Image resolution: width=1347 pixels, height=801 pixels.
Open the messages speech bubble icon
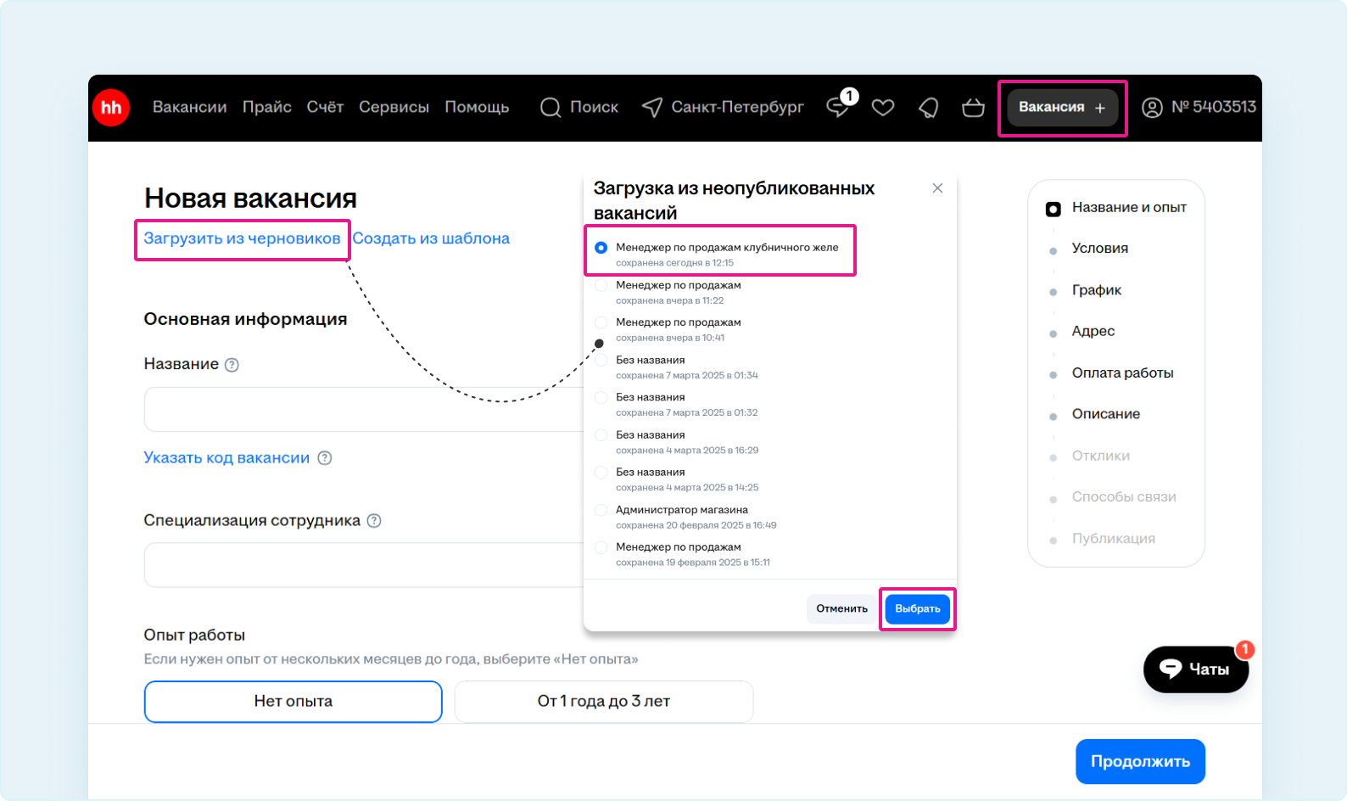[838, 108]
